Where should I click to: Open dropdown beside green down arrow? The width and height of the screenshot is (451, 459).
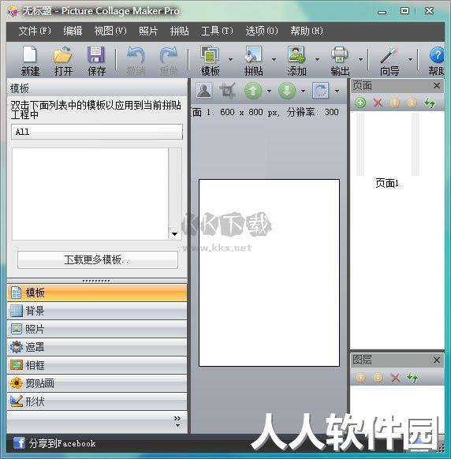click(x=303, y=91)
